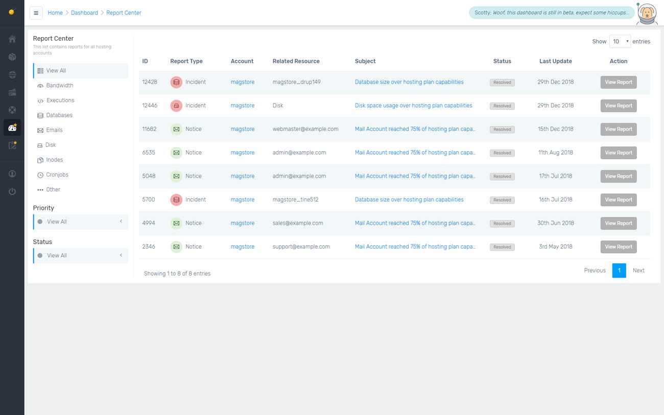Viewport: 664px width, 415px height.
Task: Select the Inodes category in Report Center
Action: click(x=55, y=159)
